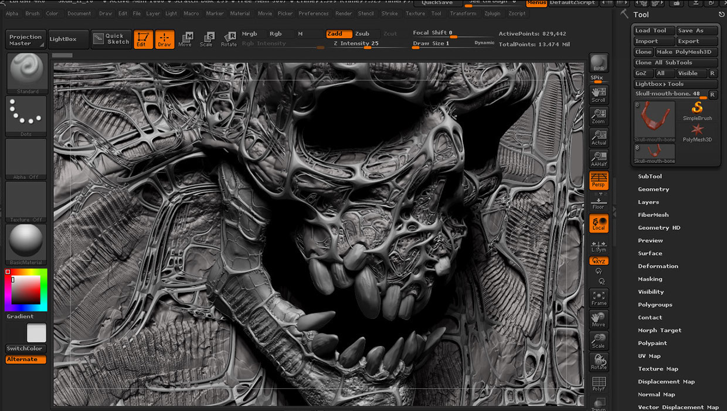Expand the Polygroups subpalette
This screenshot has width=727, height=411.
655,305
